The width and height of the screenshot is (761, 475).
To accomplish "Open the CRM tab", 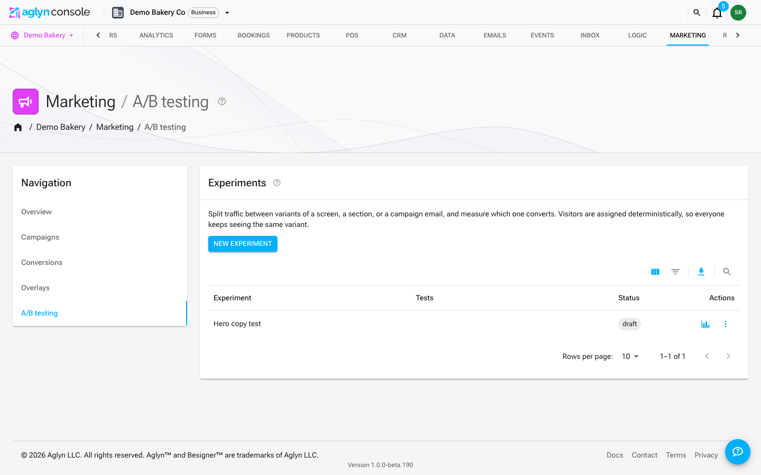I will click(x=400, y=35).
